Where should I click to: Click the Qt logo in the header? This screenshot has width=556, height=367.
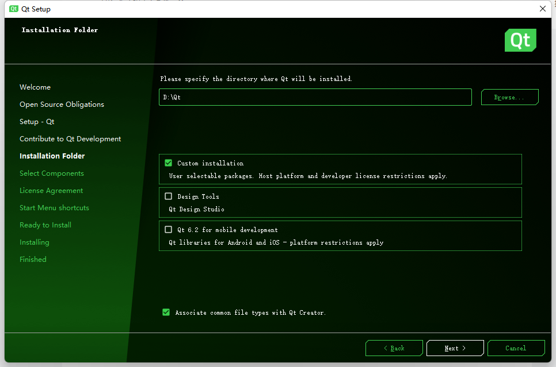pyautogui.click(x=520, y=40)
